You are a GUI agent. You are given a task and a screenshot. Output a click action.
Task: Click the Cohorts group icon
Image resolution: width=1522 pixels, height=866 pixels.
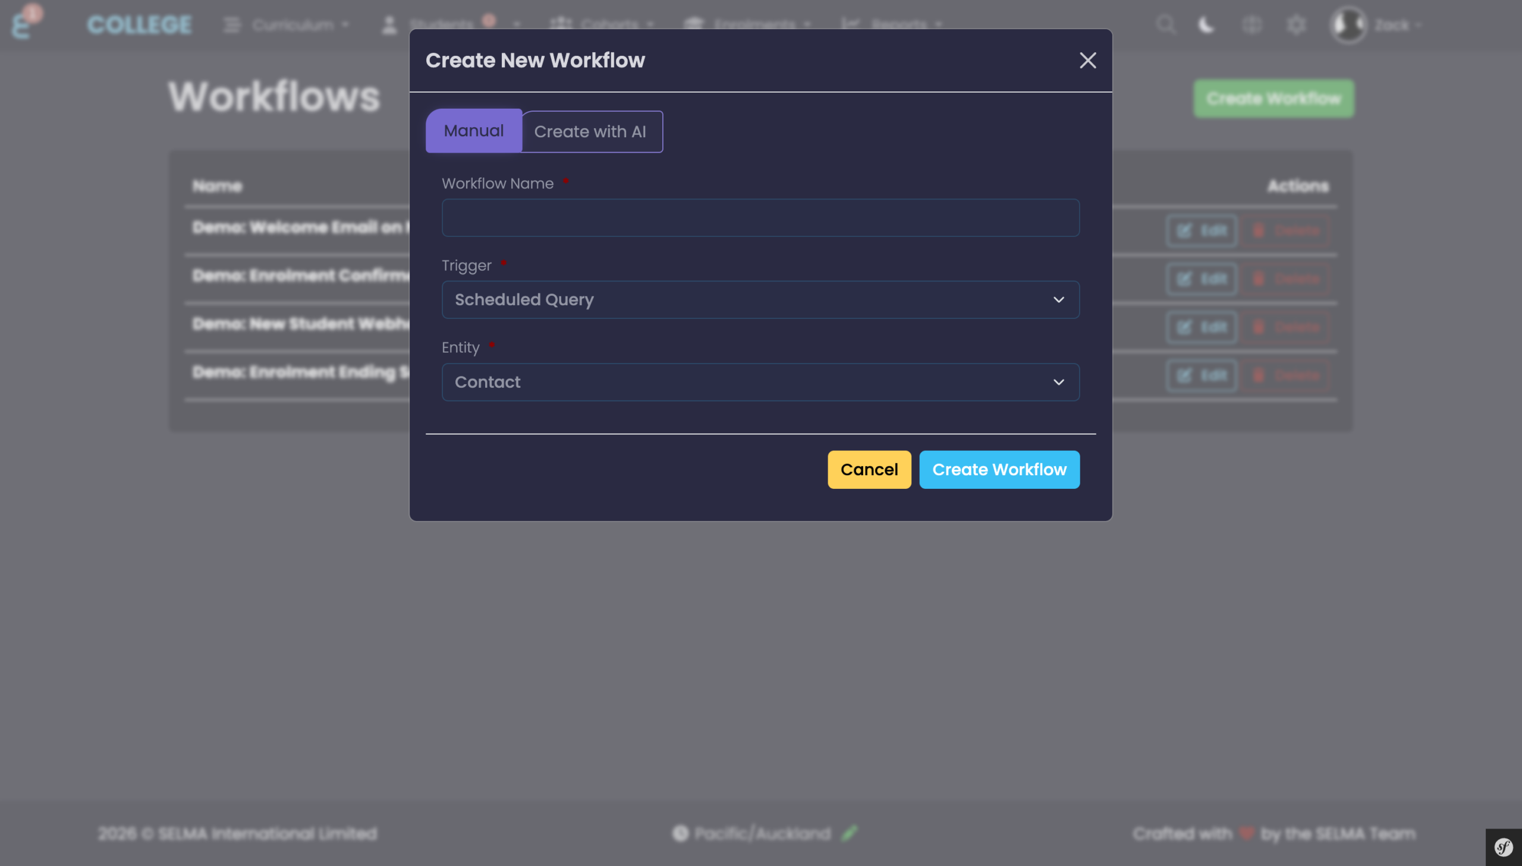click(x=560, y=24)
